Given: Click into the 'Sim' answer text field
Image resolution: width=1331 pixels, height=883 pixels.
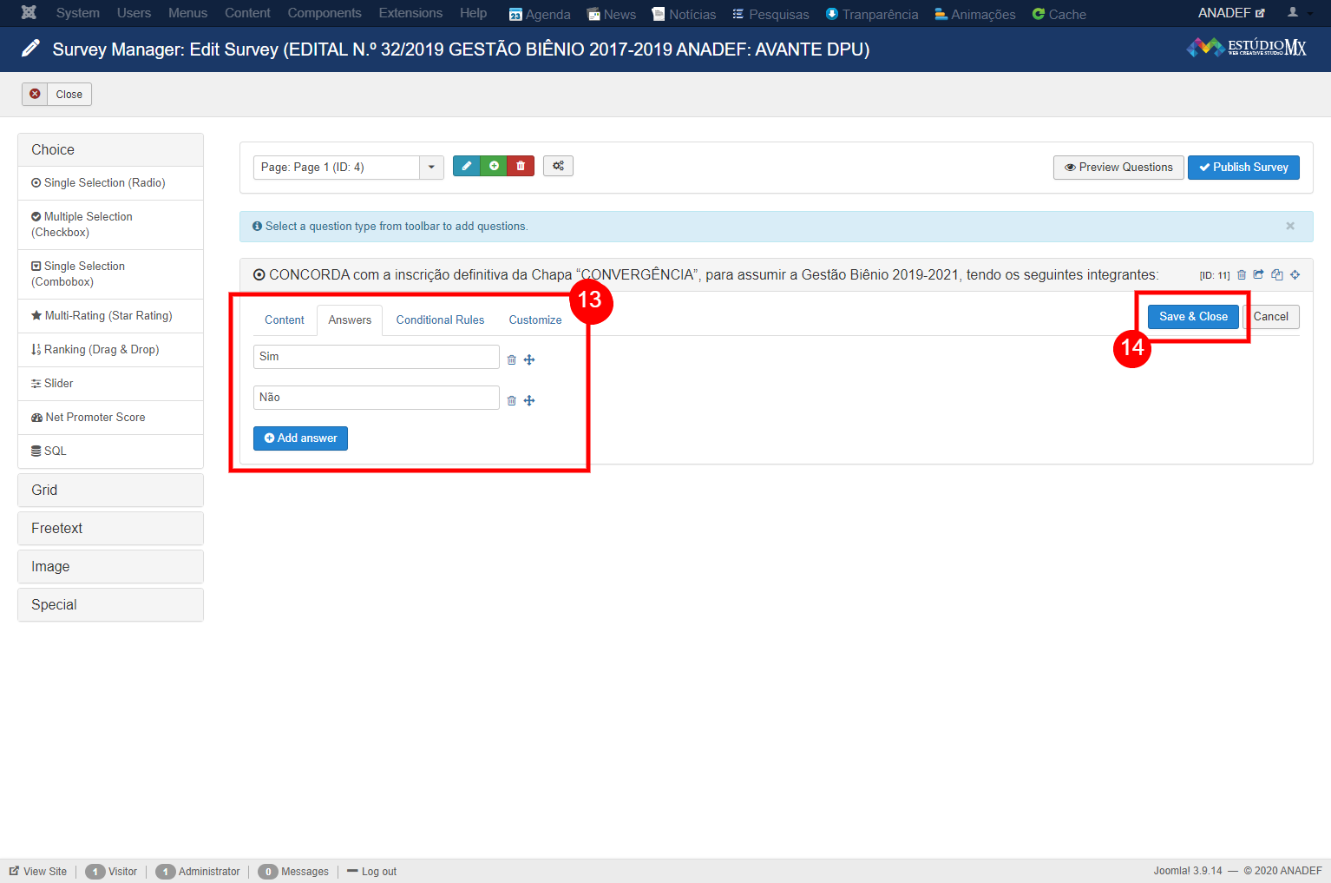Looking at the screenshot, I should click(x=376, y=357).
